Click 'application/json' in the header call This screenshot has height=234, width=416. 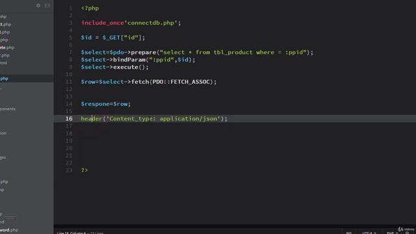coord(188,118)
